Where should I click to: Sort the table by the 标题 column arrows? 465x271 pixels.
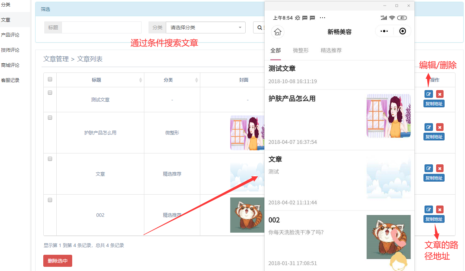[x=140, y=80]
